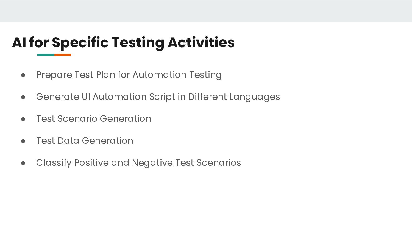Click the Generate UI Automation Script bullet text
Image resolution: width=412 pixels, height=232 pixels.
point(158,97)
